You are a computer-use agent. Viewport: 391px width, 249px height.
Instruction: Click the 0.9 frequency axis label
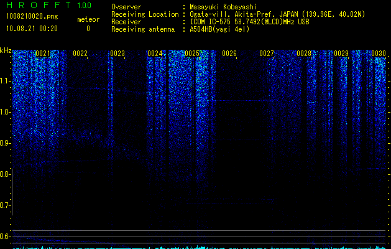(4, 143)
